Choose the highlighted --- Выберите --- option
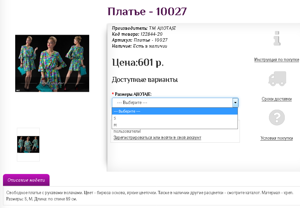 (175, 111)
